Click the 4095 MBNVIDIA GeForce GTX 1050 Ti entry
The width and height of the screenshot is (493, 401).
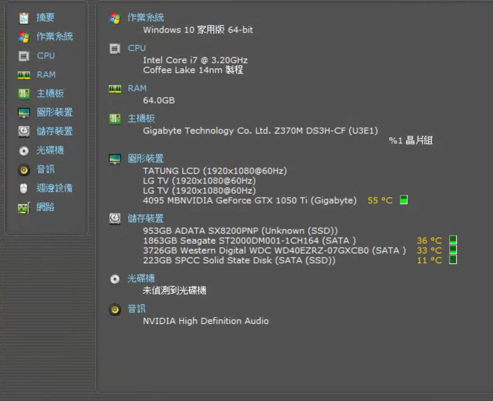[x=250, y=200]
